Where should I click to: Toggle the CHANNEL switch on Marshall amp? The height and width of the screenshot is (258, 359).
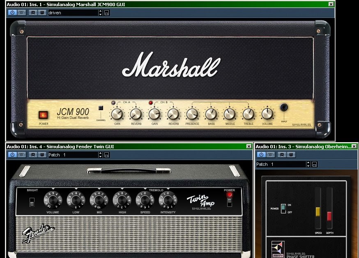(x=101, y=109)
